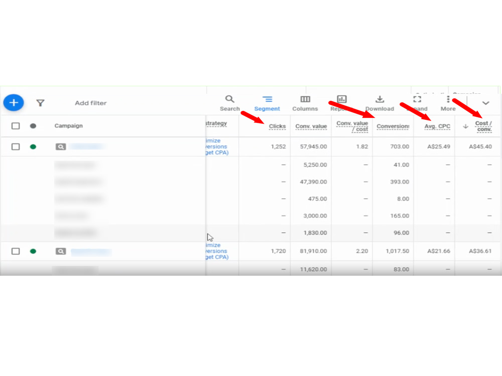
Task: Click the 2.20 conv. value / cost cell
Action: (362, 251)
